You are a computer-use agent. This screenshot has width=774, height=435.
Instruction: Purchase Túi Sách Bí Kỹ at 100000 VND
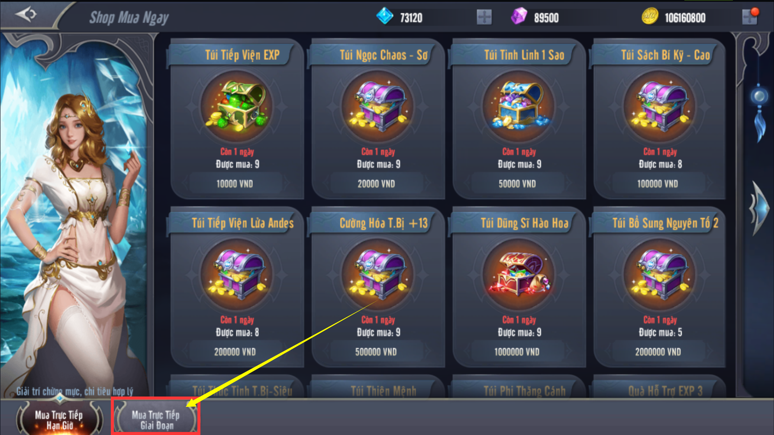(658, 184)
